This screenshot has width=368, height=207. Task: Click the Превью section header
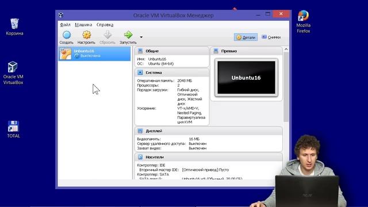pos(247,51)
